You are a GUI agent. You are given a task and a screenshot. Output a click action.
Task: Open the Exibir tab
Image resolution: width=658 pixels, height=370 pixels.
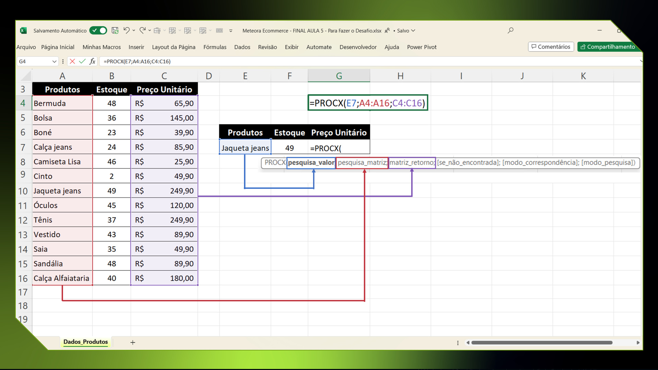tap(291, 47)
